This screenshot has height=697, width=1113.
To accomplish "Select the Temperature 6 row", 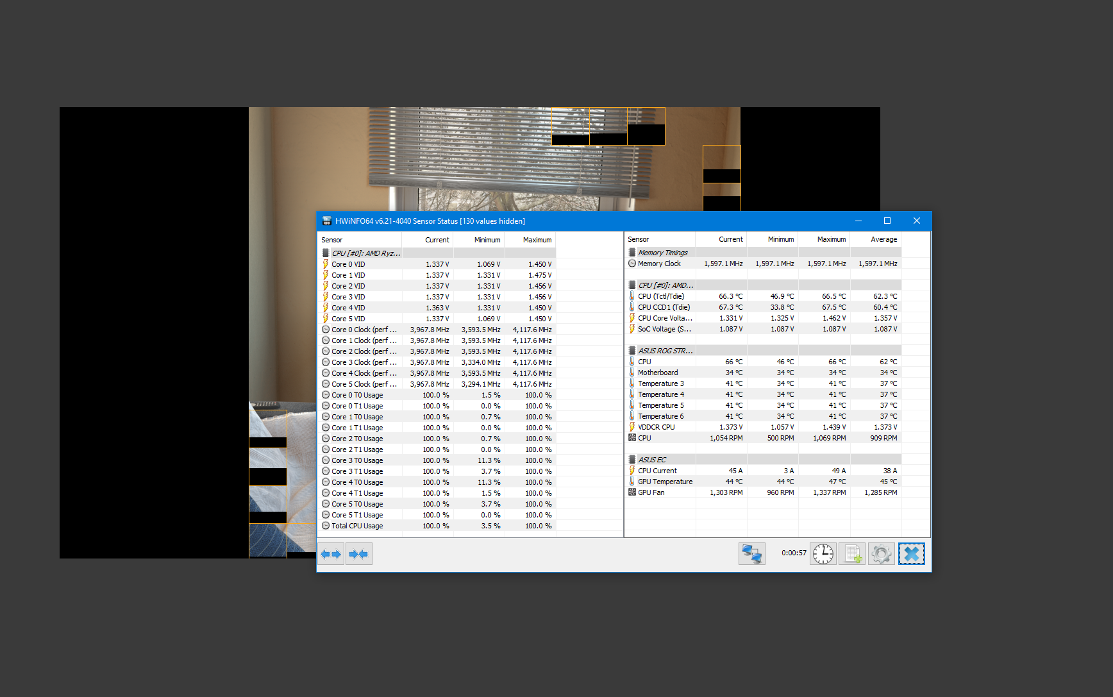I will click(764, 416).
